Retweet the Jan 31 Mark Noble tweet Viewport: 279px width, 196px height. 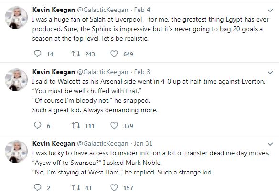[76, 187]
